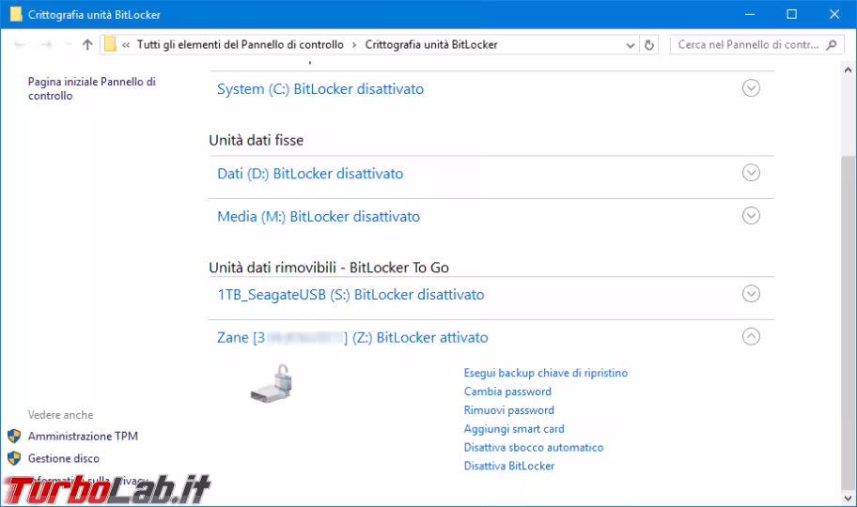This screenshot has height=507, width=857.
Task: Click Disattiva sbocco automatico link
Action: [534, 448]
